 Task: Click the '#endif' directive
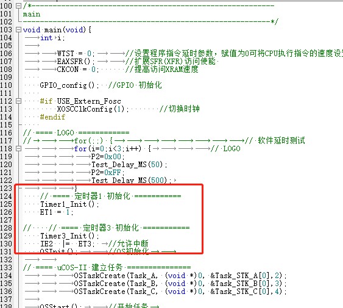(x=52, y=117)
